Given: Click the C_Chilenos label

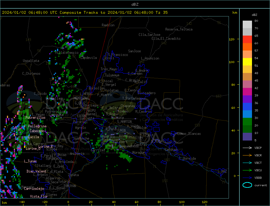Looking at the screenshot, I should coord(31,74).
